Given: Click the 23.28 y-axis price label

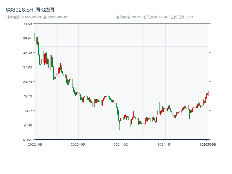Looking at the screenshot, I should click(28, 82).
